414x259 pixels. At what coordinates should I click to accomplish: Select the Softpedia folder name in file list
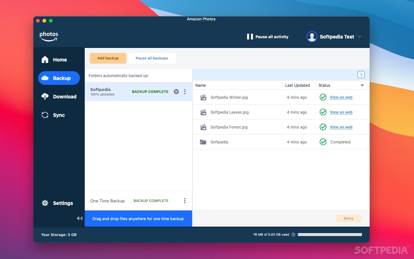click(x=219, y=142)
